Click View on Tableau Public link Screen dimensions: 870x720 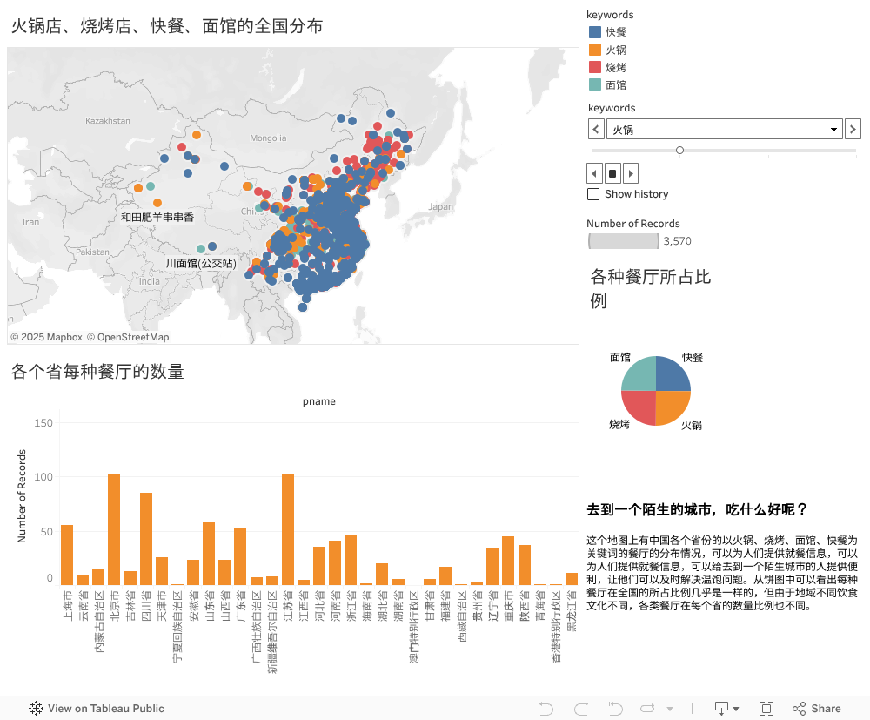point(97,708)
